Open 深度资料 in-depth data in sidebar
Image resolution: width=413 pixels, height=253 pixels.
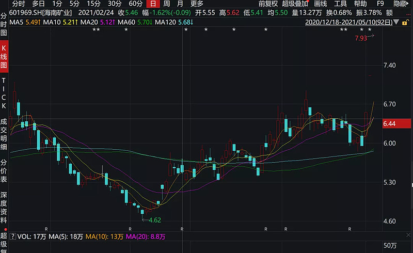click(x=4, y=208)
